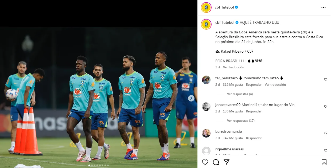331x168 pixels.
Task: Share the post via the paper plane icon
Action: tap(226, 162)
